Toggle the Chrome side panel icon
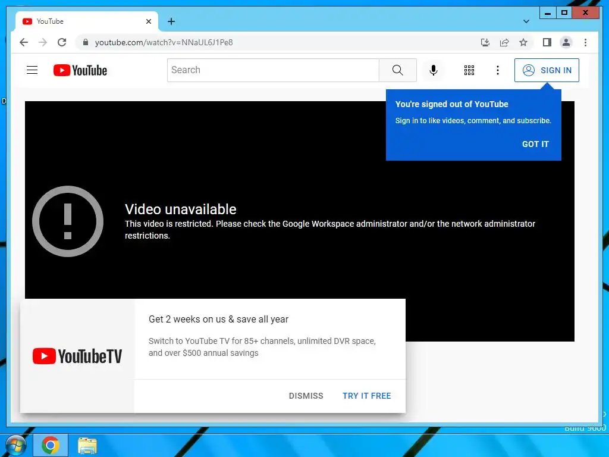Image resolution: width=609 pixels, height=457 pixels. (x=547, y=42)
